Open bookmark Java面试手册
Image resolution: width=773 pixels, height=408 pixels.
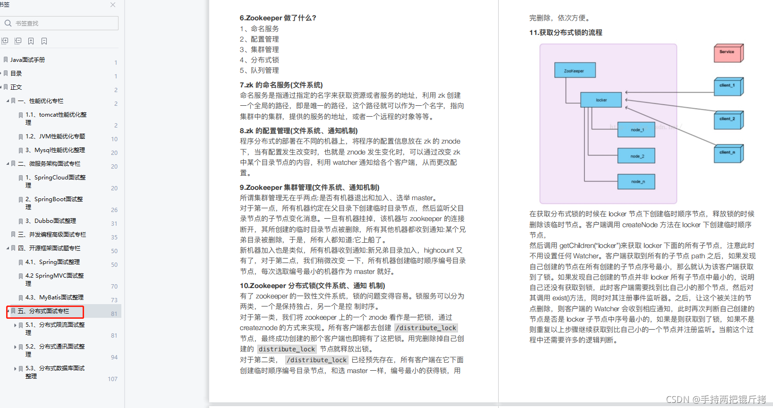point(28,59)
